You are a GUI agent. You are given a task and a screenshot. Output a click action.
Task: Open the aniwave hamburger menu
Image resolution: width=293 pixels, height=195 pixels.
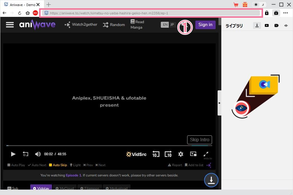(10, 25)
